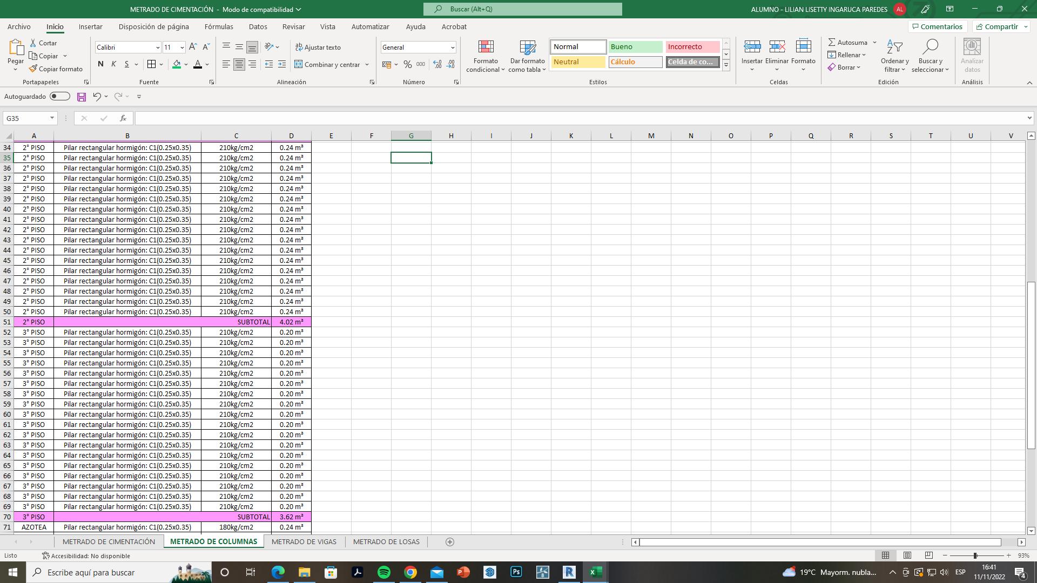Screen dimensions: 1037x583
Task: Open the Bordes borders icon
Action: [152, 64]
